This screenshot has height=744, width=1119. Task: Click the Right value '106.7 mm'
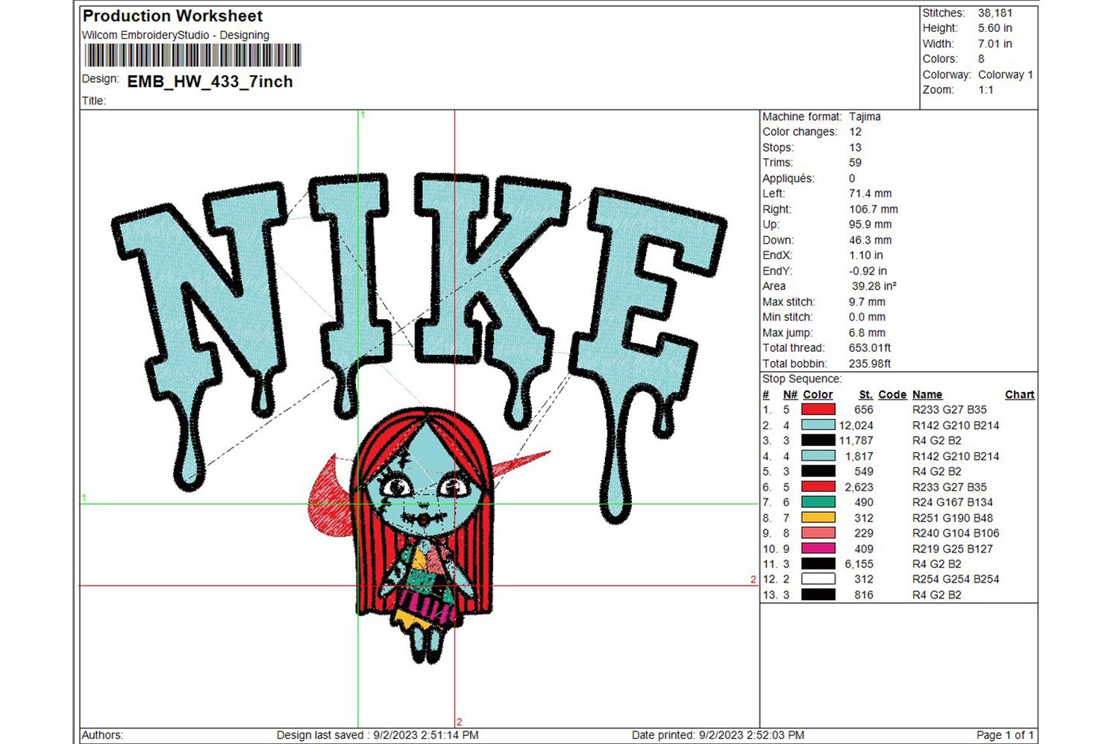(874, 209)
